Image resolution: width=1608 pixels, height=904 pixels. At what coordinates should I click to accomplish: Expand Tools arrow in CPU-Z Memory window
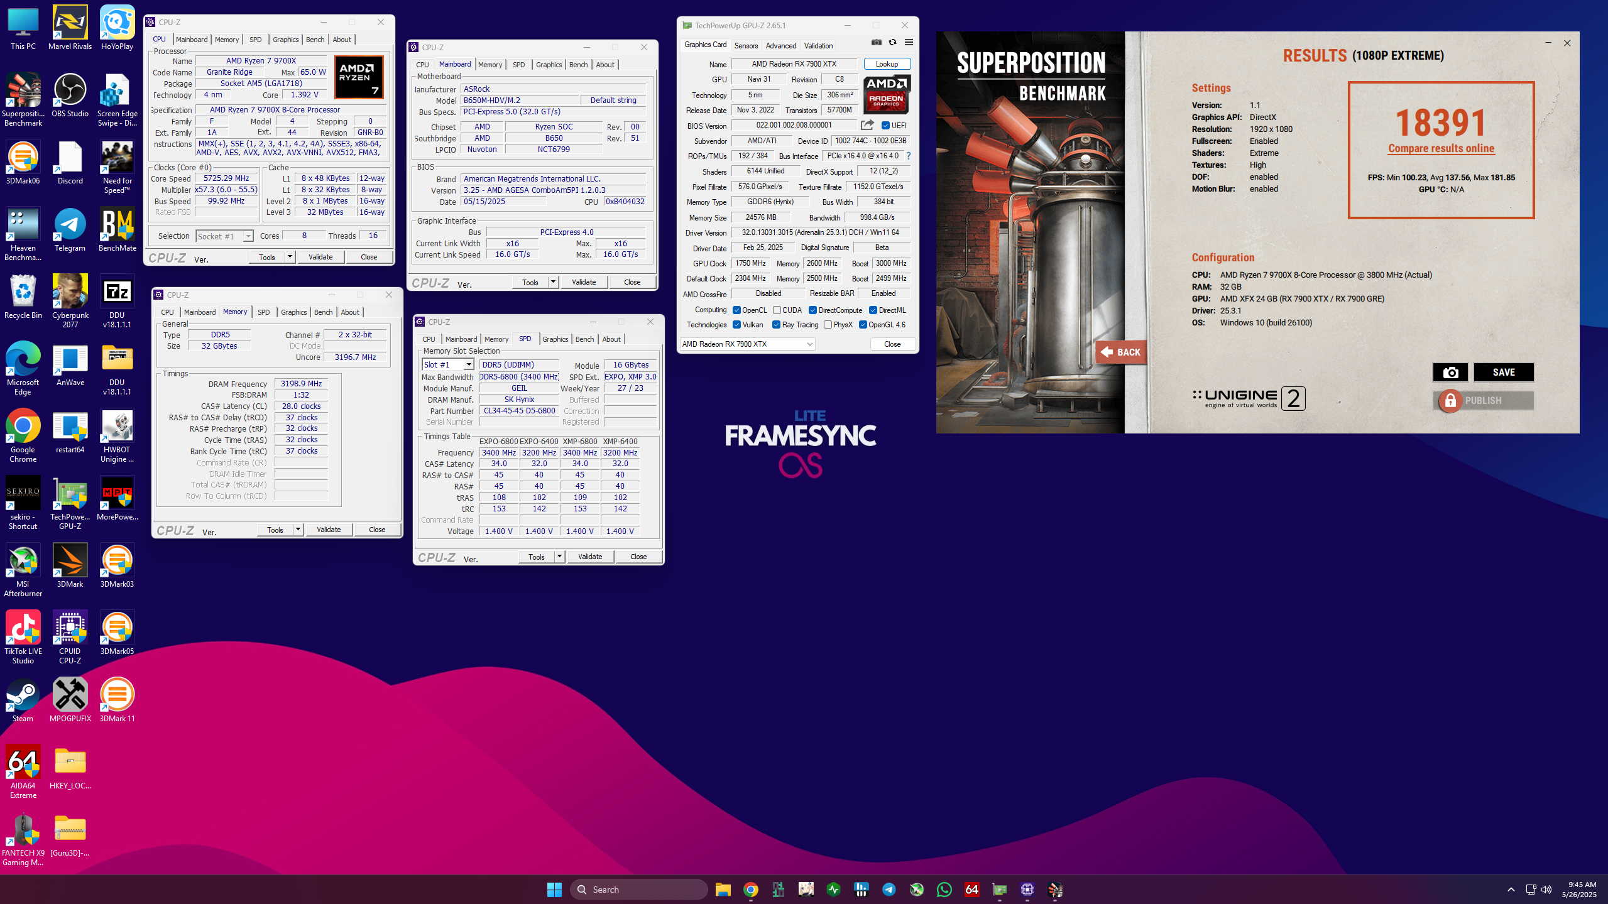point(298,530)
